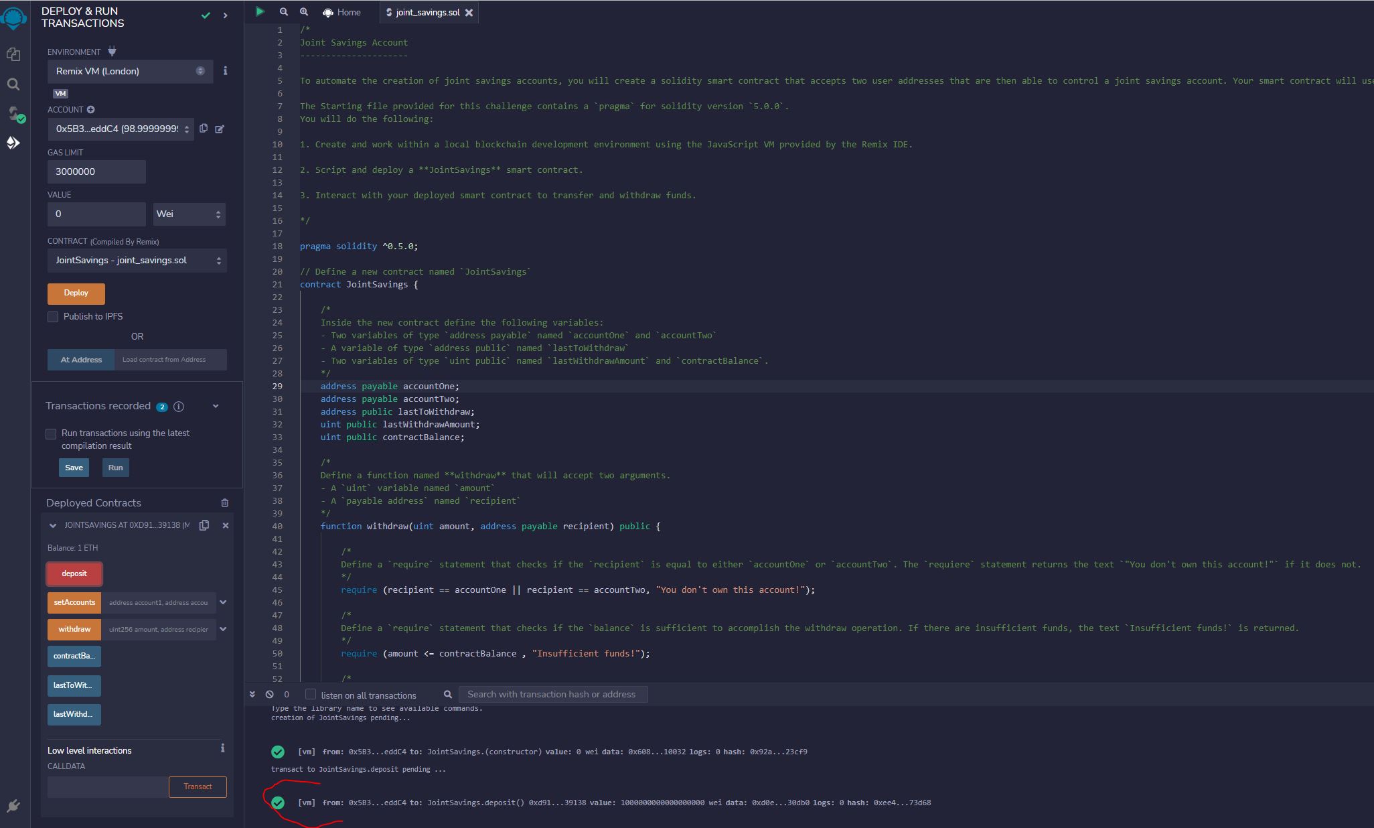Enable the Publish to IPFS checkbox
The image size is (1374, 828).
[53, 316]
